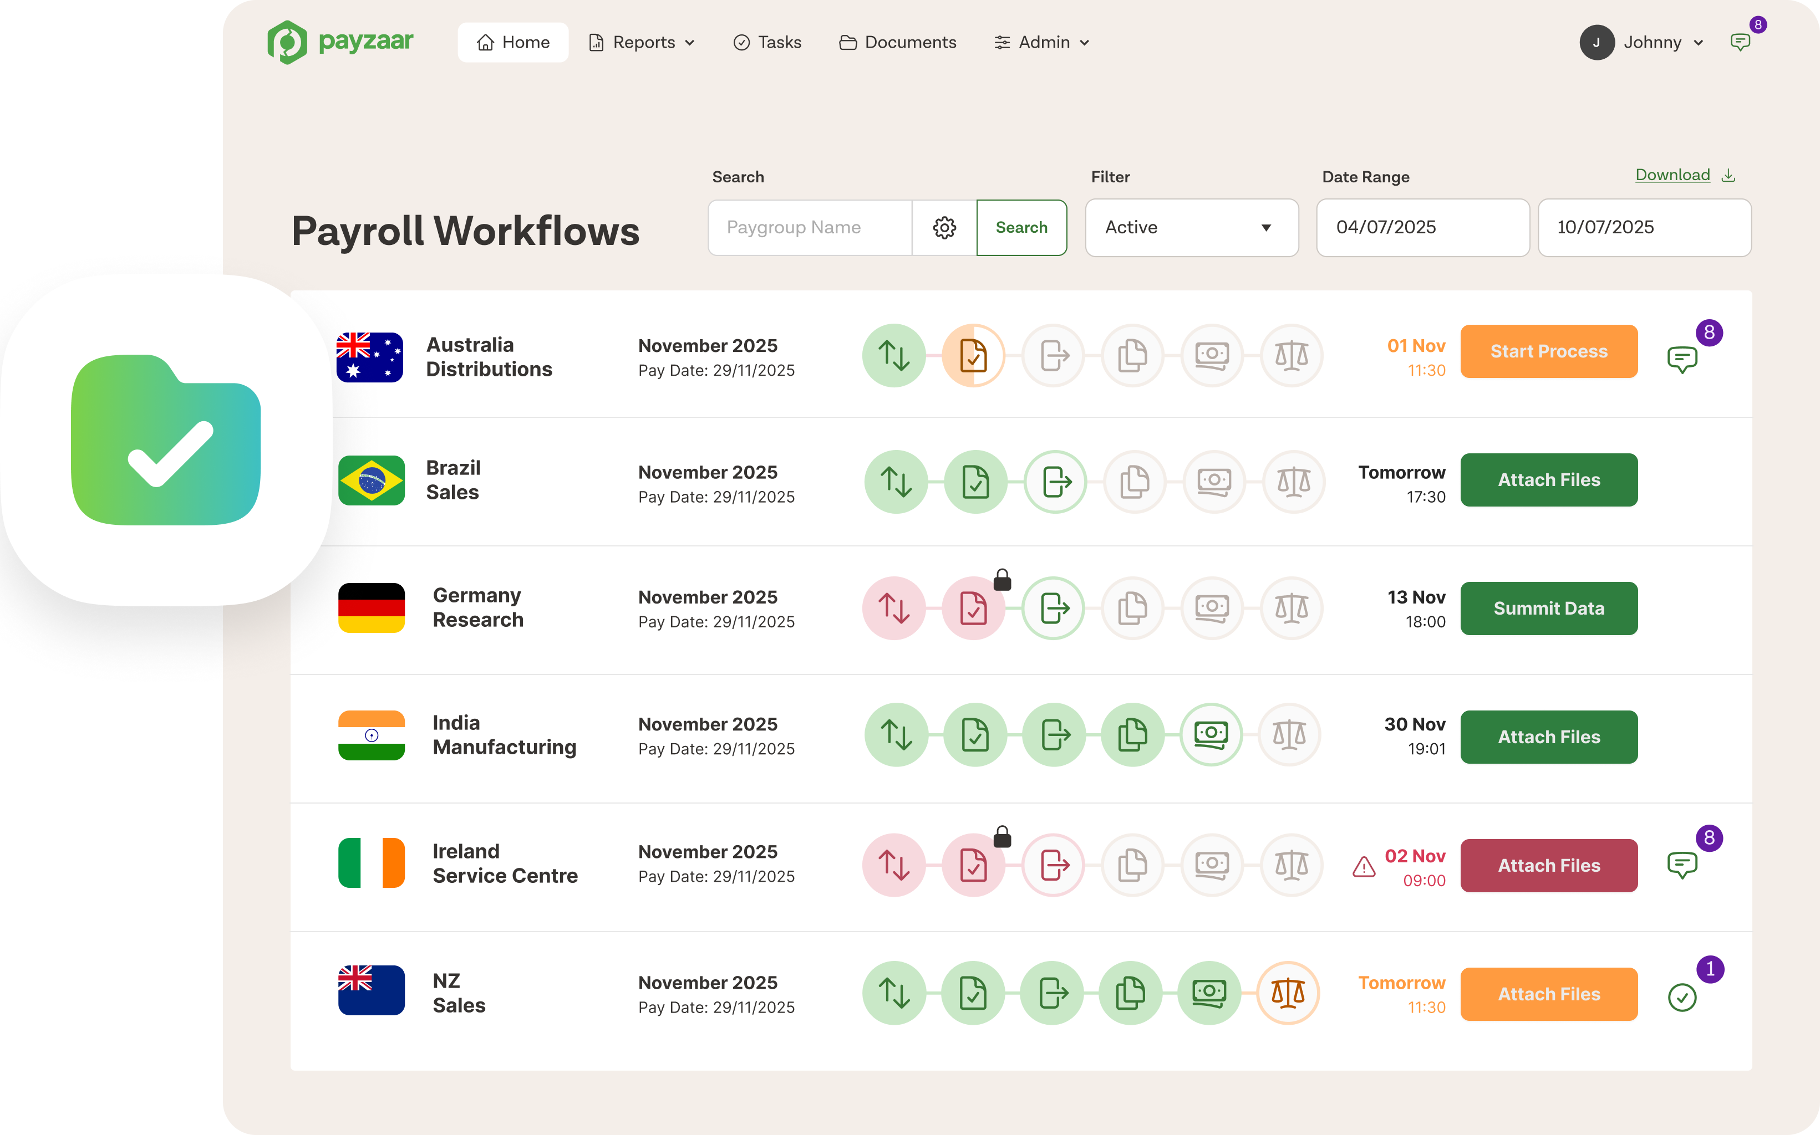1820x1135 pixels.
Task: Click India deadline 30 Nov
Action: click(1415, 724)
